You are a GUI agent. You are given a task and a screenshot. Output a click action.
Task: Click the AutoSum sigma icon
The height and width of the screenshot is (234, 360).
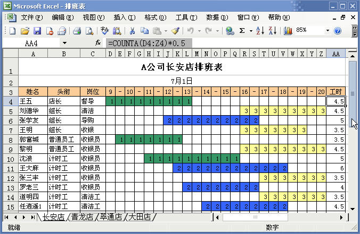pos(242,31)
